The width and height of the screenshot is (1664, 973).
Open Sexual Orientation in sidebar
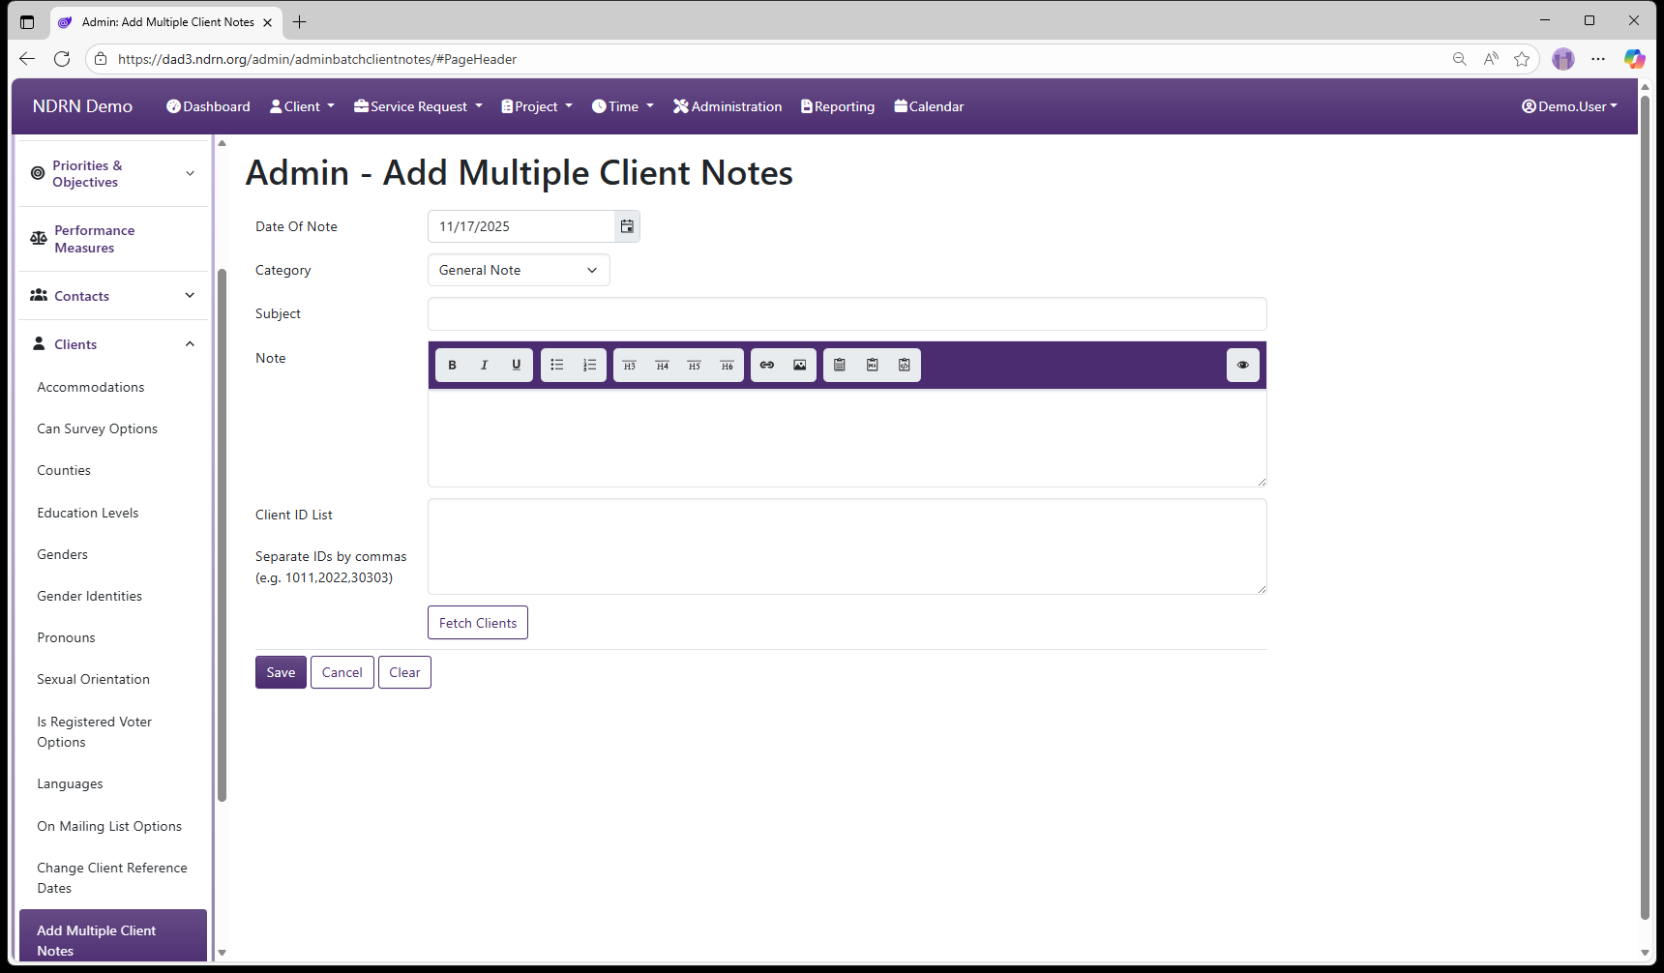tap(93, 679)
